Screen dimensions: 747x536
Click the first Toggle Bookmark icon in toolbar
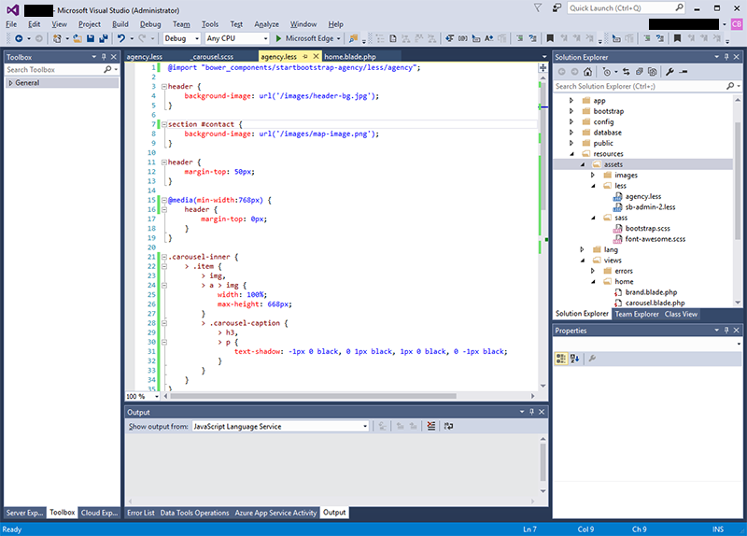pyautogui.click(x=550, y=38)
